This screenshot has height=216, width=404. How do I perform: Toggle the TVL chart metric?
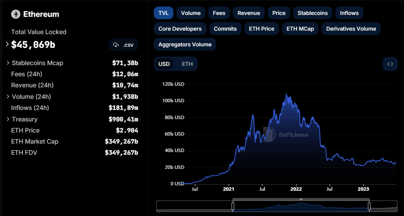[163, 13]
